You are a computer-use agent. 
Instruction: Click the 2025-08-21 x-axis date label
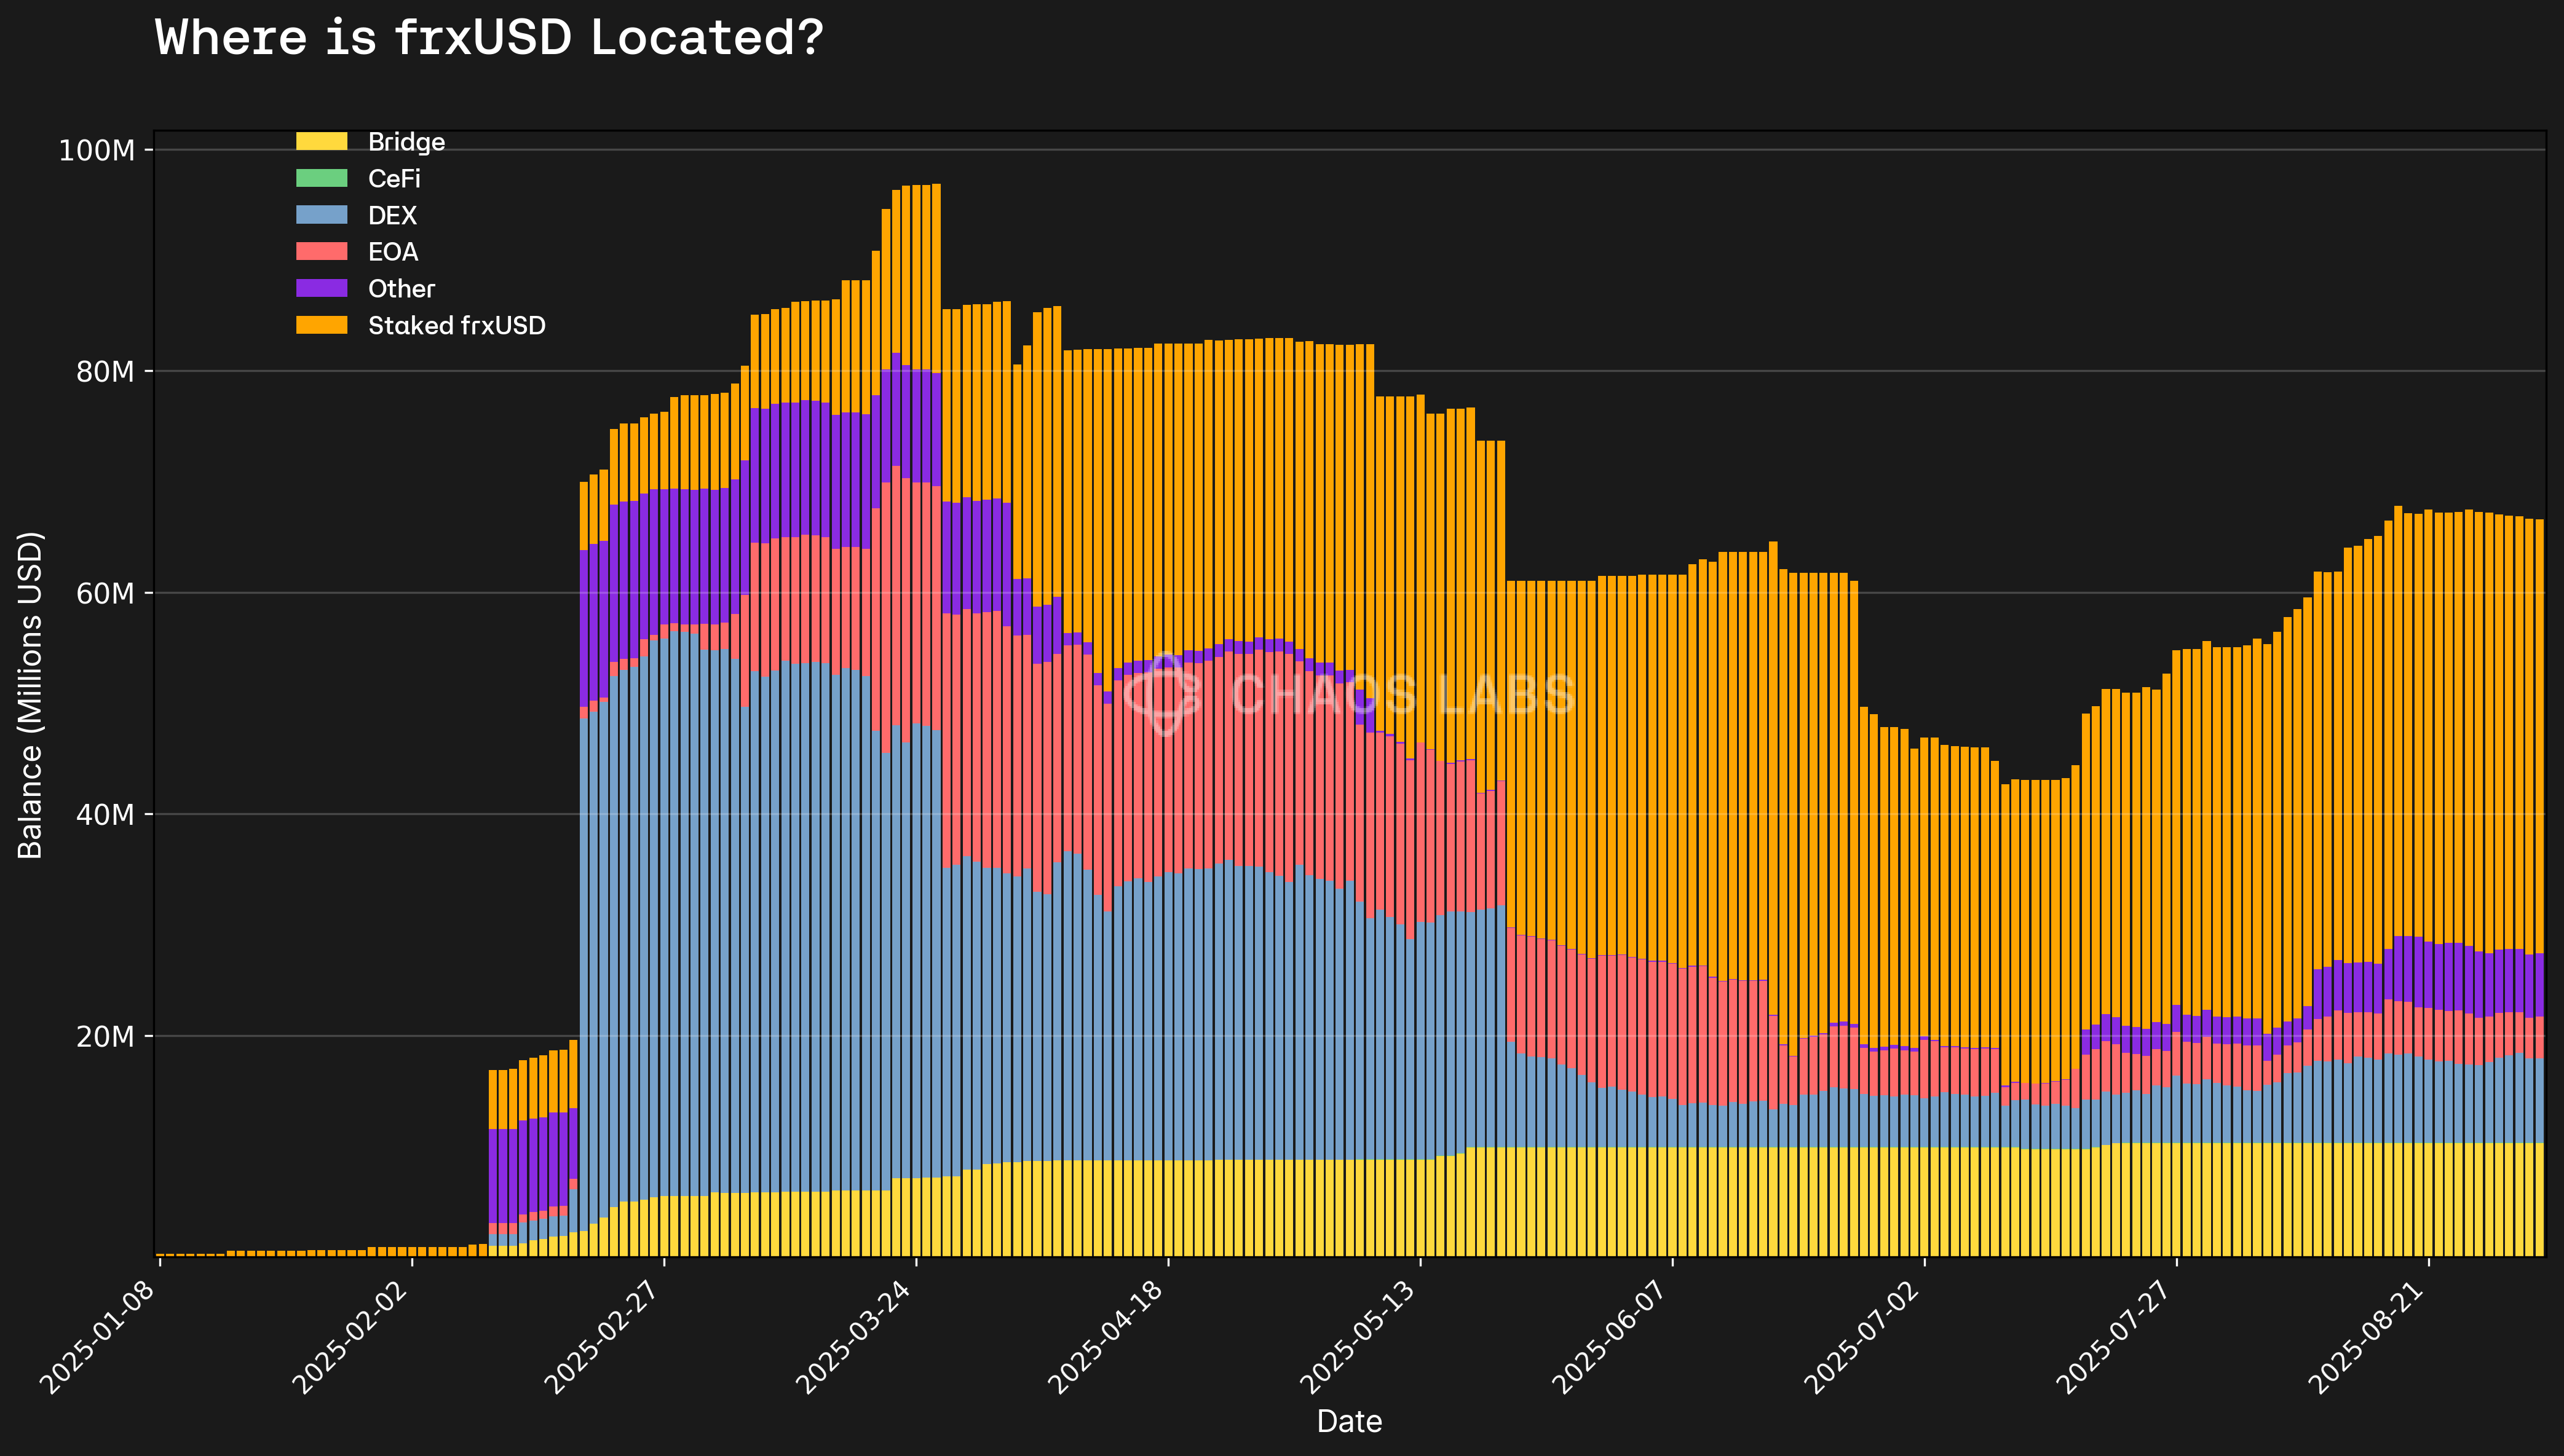click(x=2365, y=1337)
